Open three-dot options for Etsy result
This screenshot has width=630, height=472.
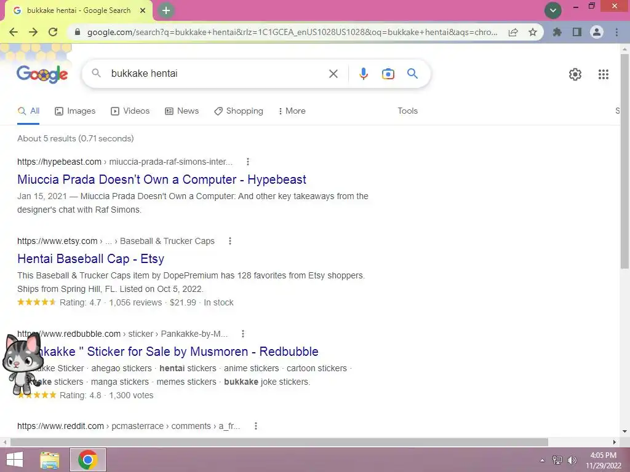coord(230,241)
